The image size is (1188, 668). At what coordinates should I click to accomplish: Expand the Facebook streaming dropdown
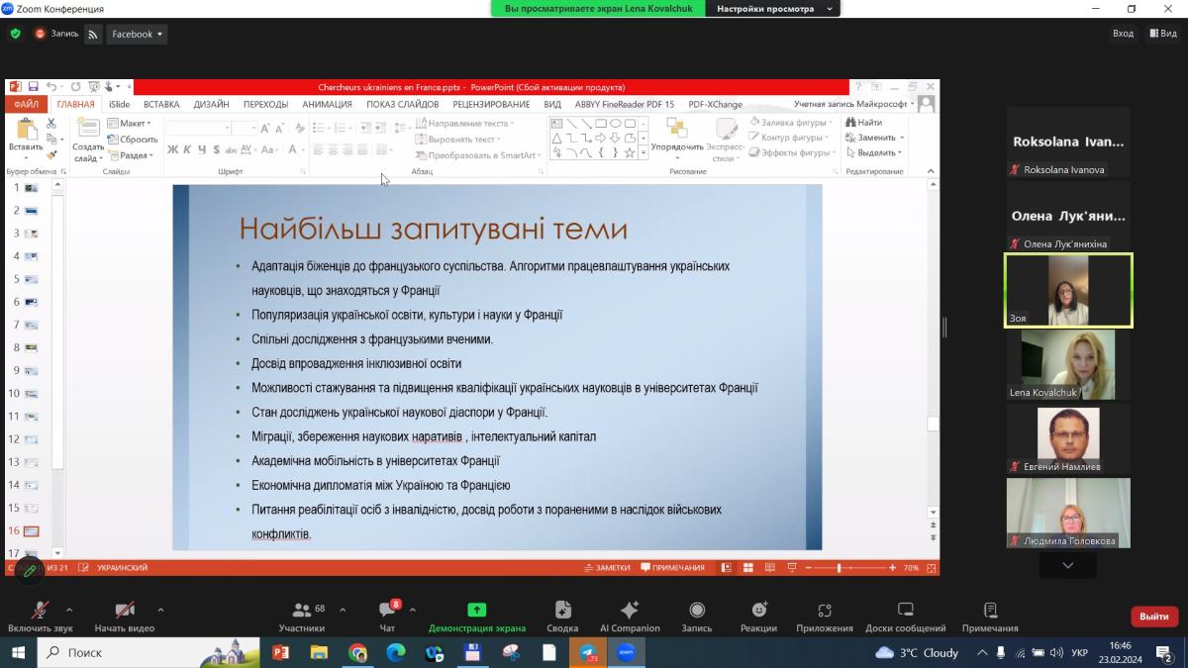pos(138,34)
